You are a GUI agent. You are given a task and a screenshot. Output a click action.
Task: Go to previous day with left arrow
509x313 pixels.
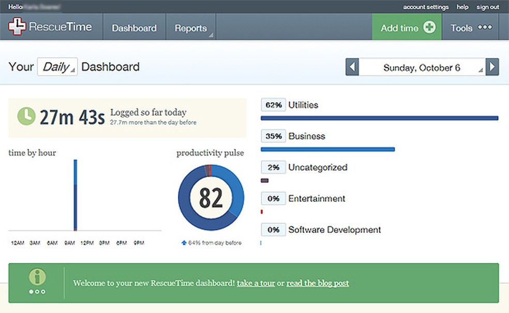point(352,68)
